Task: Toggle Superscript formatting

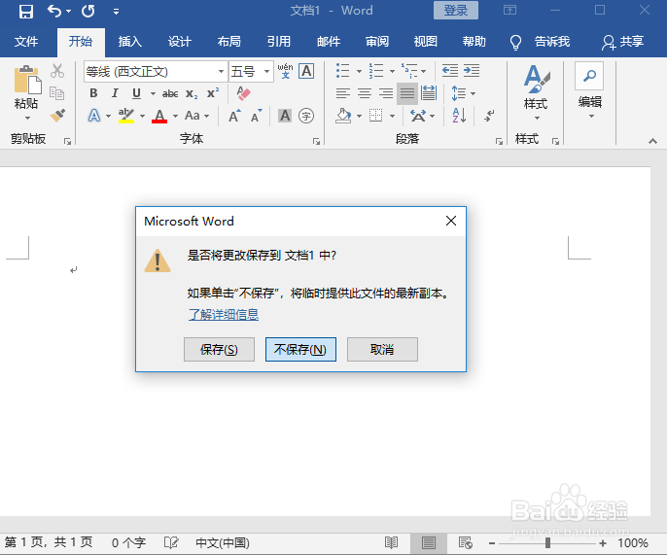Action: [213, 93]
